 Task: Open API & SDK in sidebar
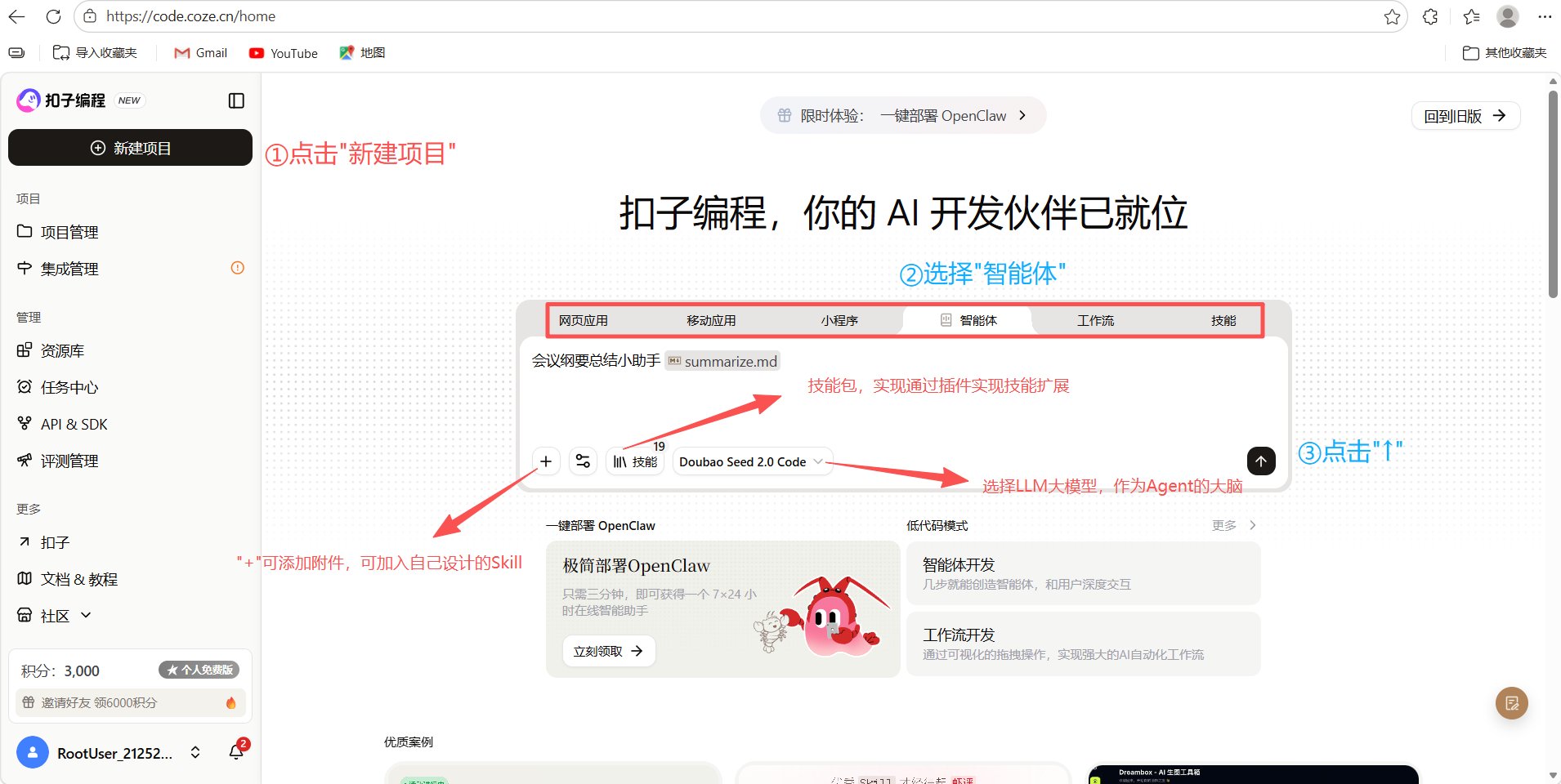coord(130,424)
